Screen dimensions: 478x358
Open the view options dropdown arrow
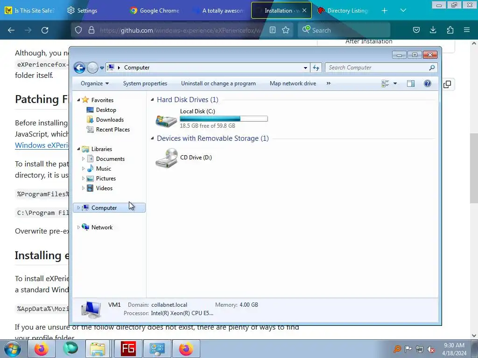395,83
